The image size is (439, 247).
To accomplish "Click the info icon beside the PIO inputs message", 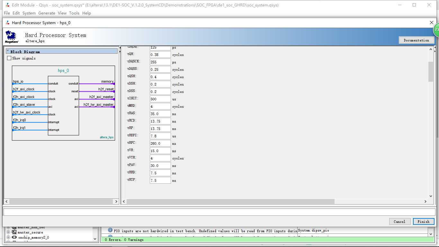I will click(110, 230).
